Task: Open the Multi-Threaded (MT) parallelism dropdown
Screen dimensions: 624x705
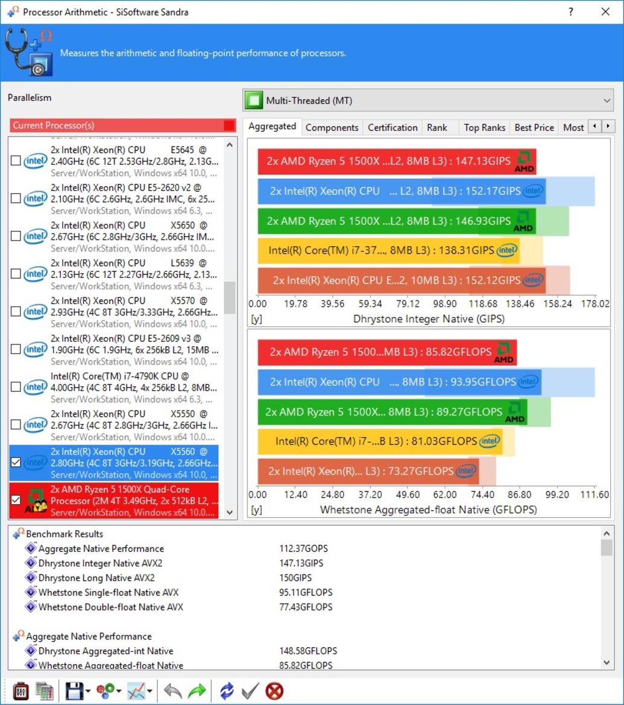Action: pyautogui.click(x=428, y=100)
